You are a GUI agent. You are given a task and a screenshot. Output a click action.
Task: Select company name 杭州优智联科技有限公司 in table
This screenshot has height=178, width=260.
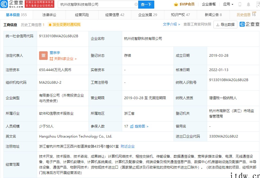(143, 39)
